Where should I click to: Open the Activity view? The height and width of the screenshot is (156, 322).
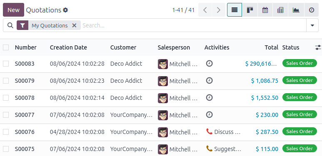click(x=312, y=10)
